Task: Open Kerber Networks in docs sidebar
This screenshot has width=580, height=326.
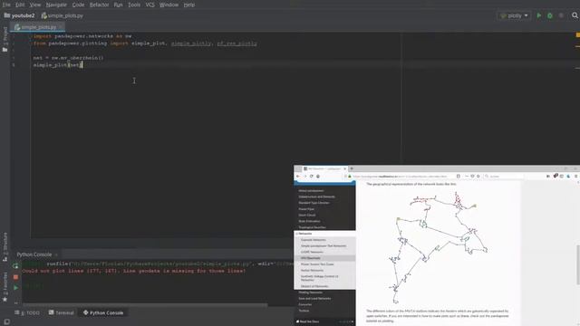Action: pos(312,270)
